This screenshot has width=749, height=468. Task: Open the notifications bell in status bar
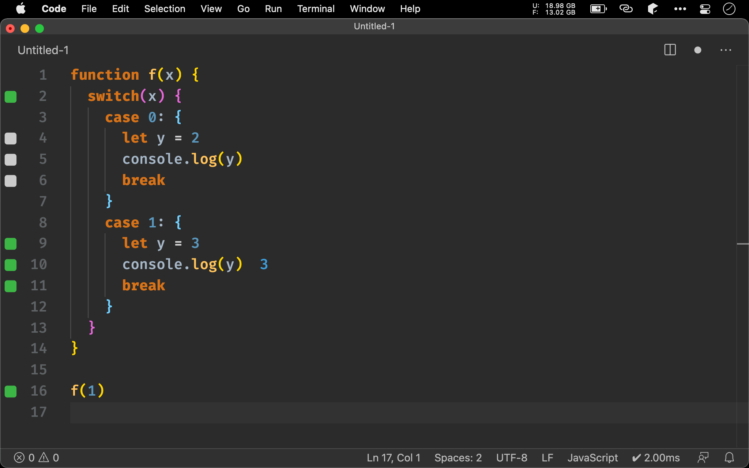click(729, 457)
